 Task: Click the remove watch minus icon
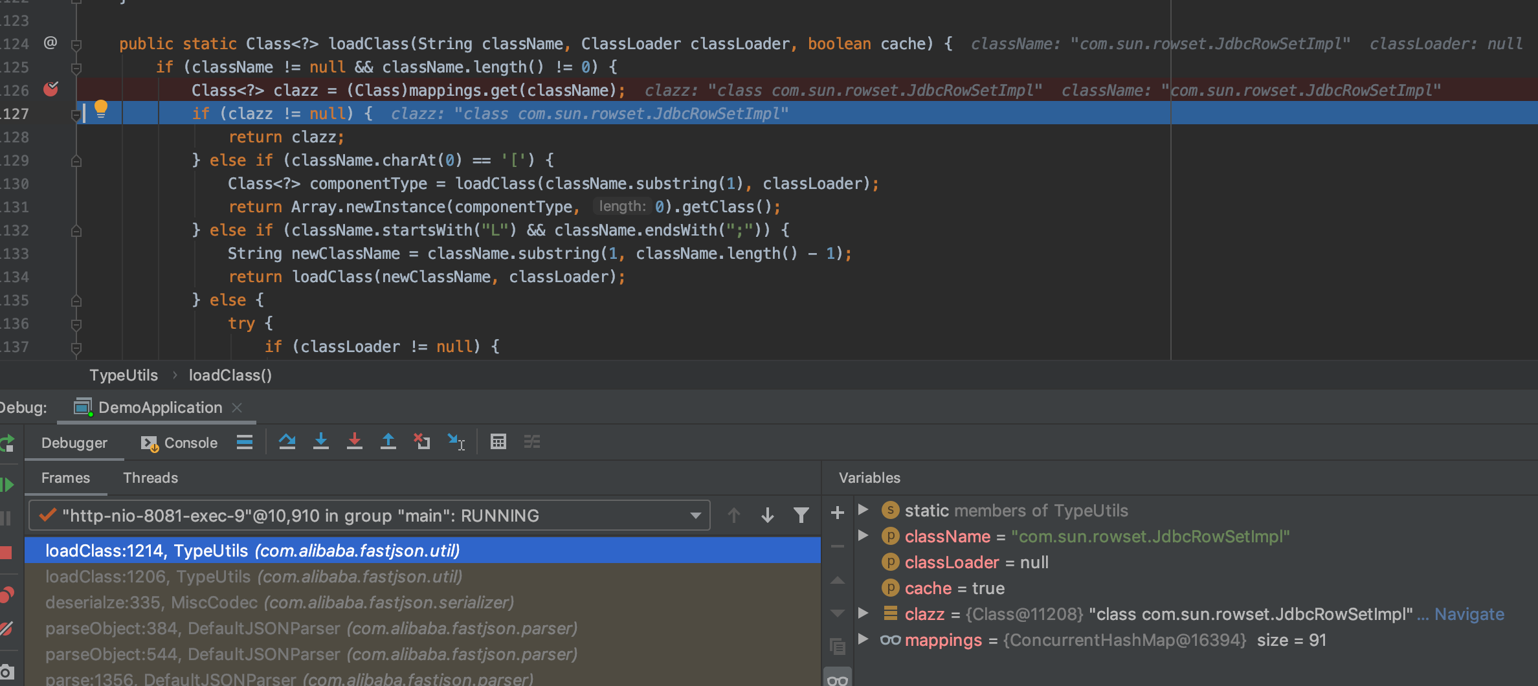pos(837,547)
